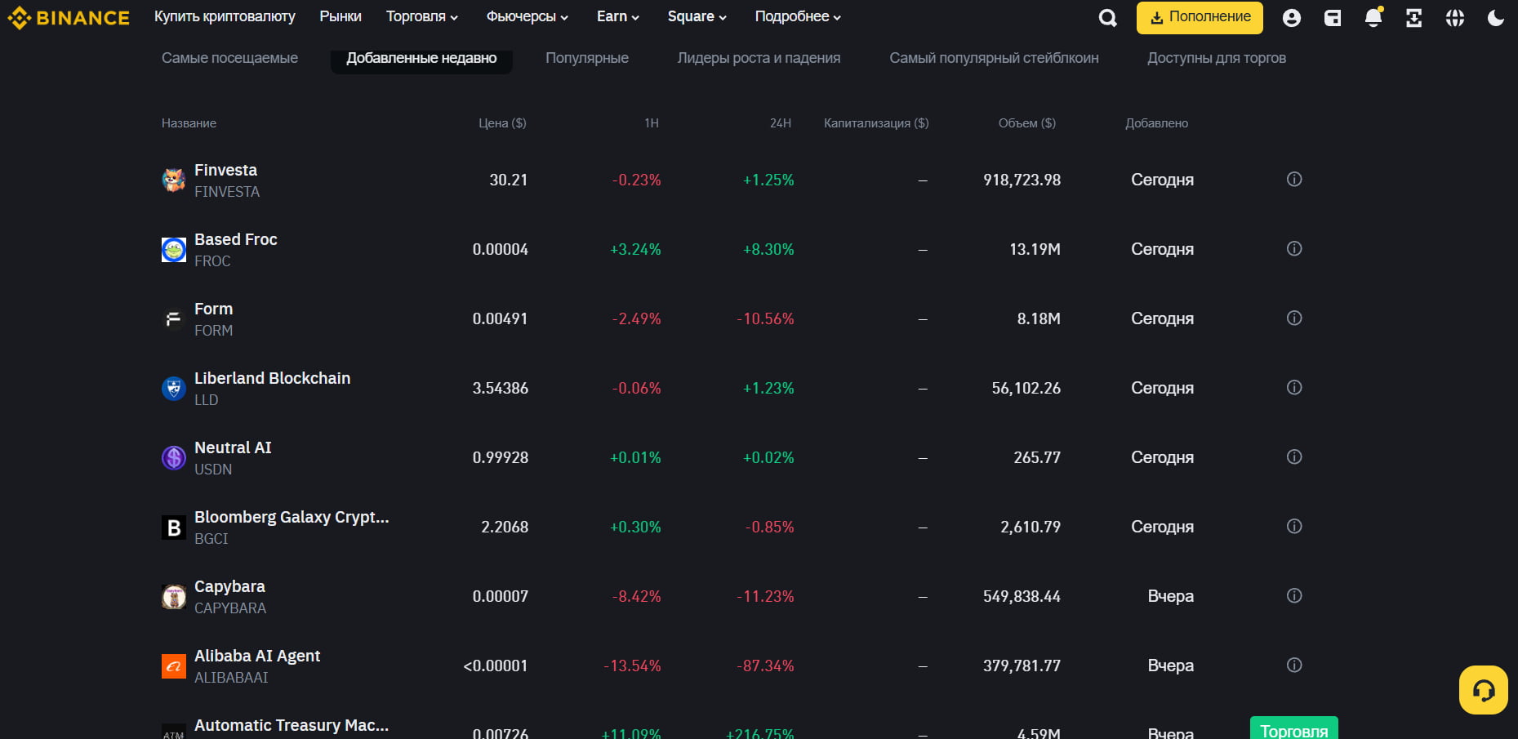The image size is (1518, 739).
Task: Open the wallet icon in header
Action: point(1332,18)
